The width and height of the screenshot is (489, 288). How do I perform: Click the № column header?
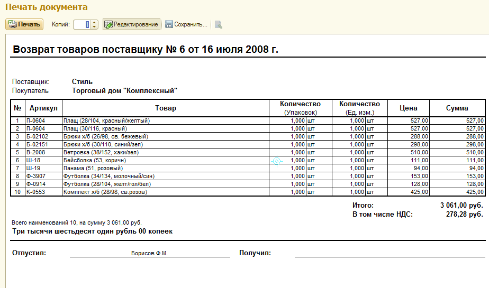point(17,108)
